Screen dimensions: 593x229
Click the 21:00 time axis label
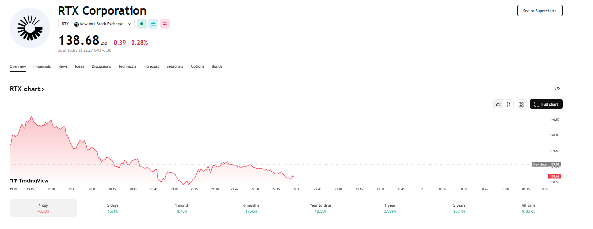pos(175,189)
